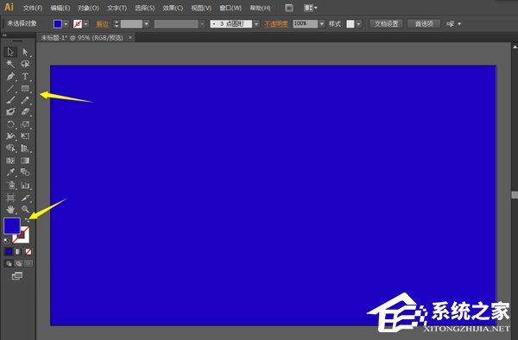Screen dimensions: 518x340
Task: Open the variable width profile dropdown
Action: tap(202, 24)
